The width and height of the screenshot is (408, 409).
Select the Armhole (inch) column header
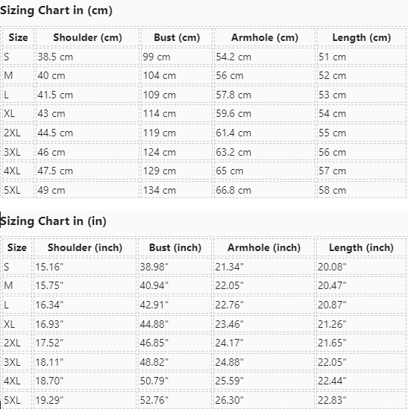[264, 247]
